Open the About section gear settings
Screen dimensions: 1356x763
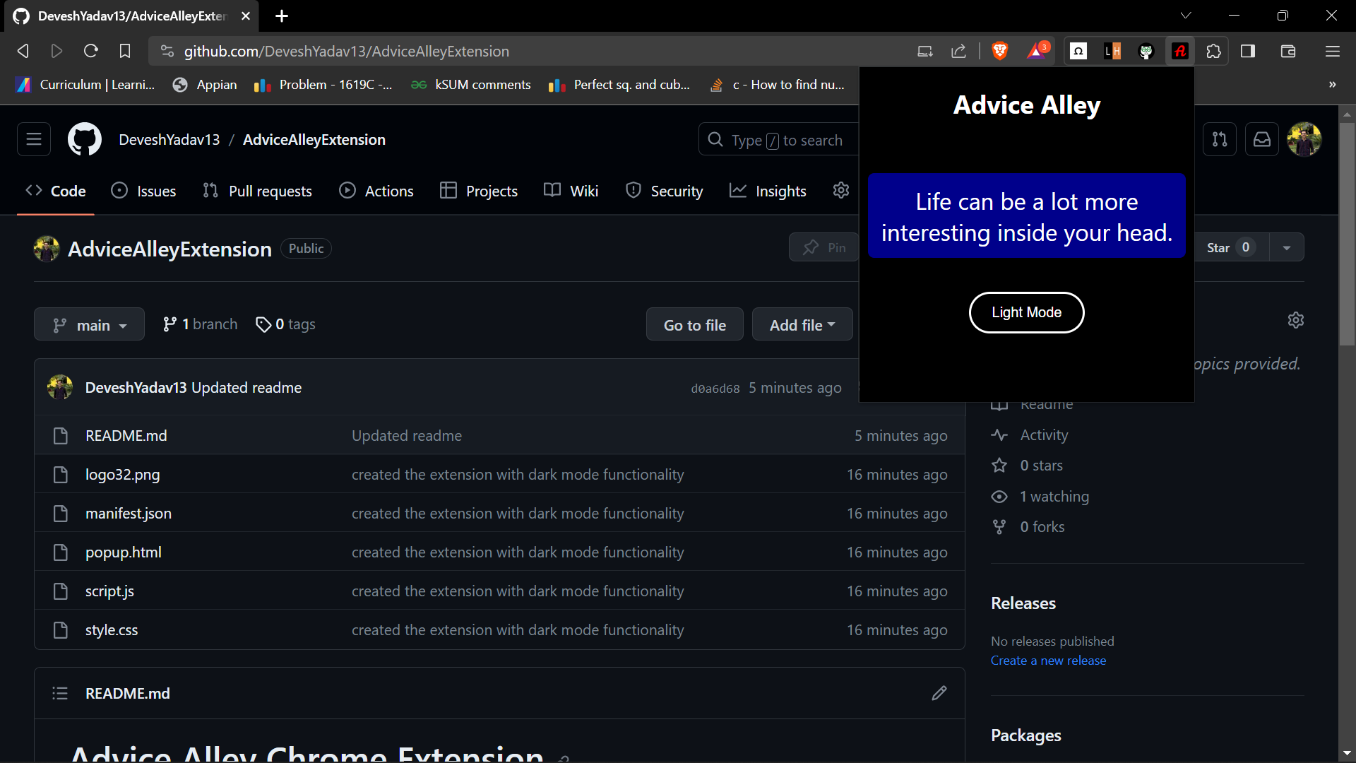[x=1295, y=320]
